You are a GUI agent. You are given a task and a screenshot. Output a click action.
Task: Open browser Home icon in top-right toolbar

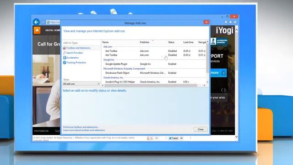point(226,22)
